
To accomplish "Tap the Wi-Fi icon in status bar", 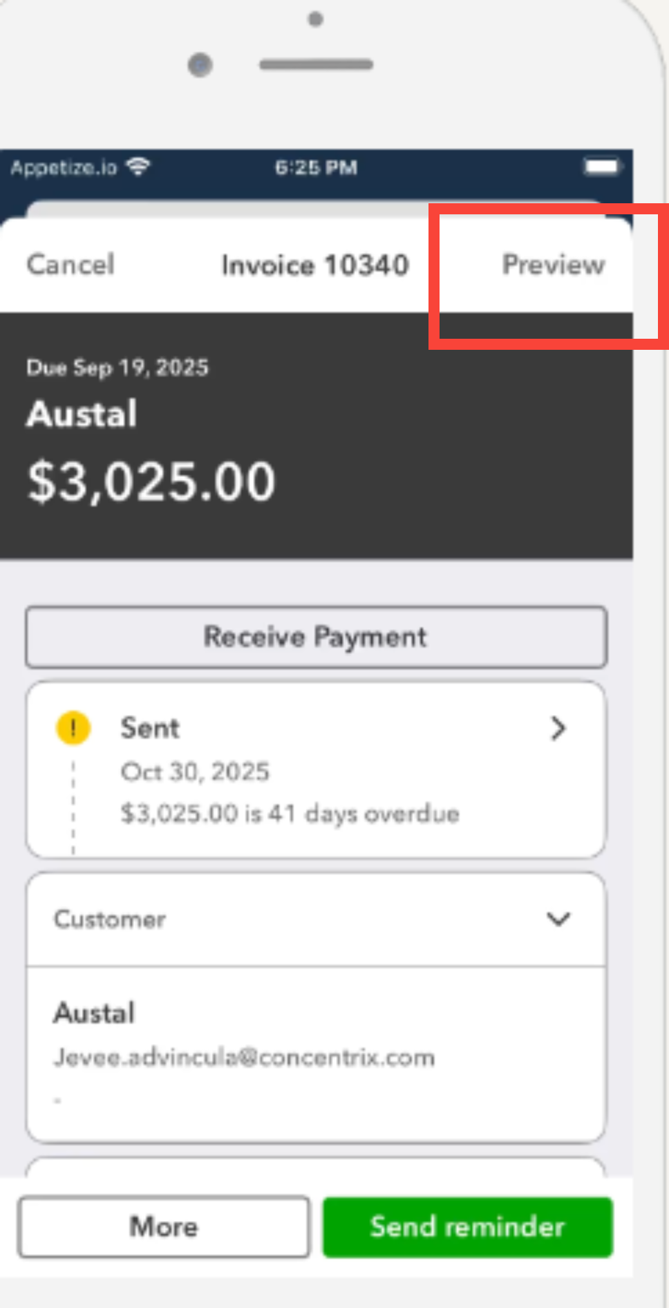I will pyautogui.click(x=139, y=167).
